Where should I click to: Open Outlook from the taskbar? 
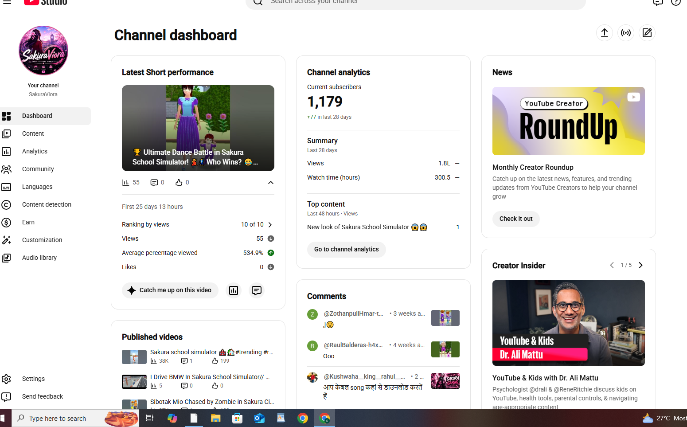coord(259,418)
